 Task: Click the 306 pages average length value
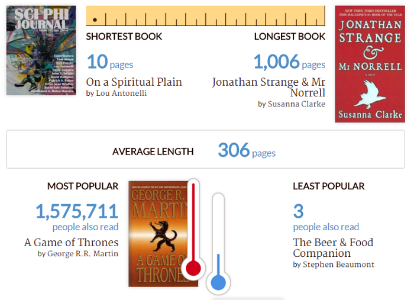[x=247, y=150]
